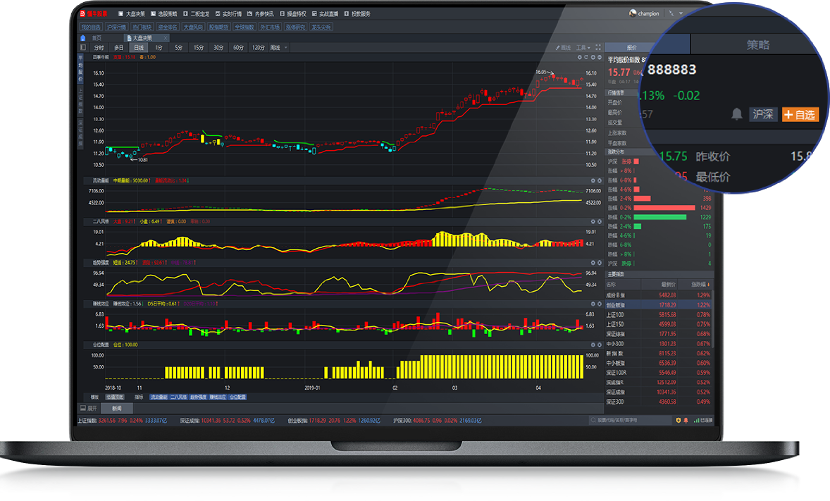Click the 大盘决策 menu icon
Screen dimensions: 830x501
pos(120,14)
